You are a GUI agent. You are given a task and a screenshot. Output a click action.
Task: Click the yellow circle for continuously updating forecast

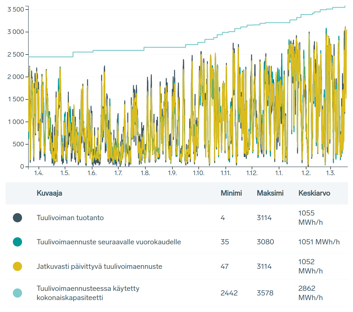(17, 266)
